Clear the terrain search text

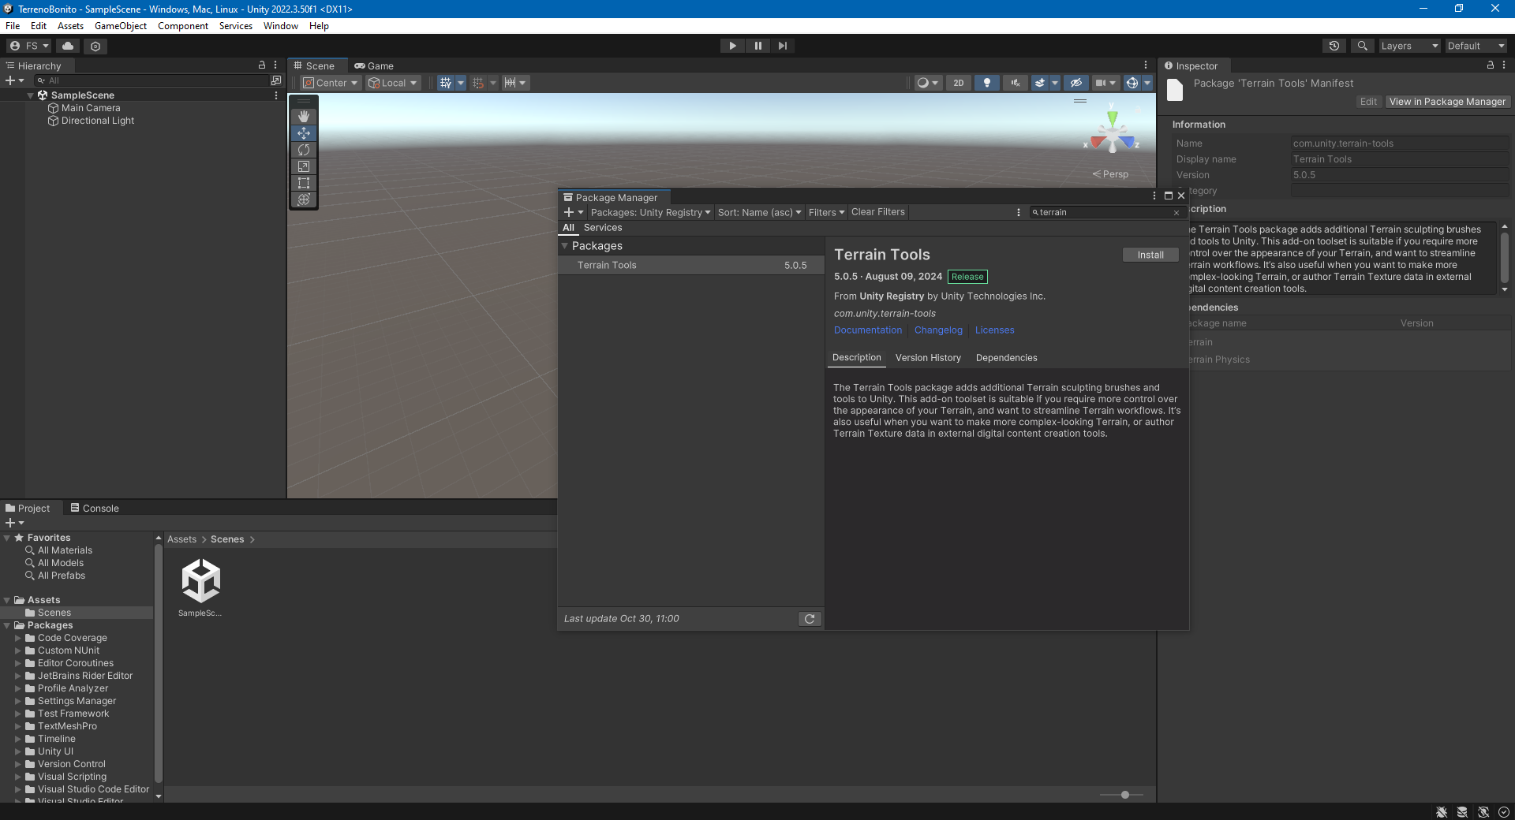(x=1176, y=213)
